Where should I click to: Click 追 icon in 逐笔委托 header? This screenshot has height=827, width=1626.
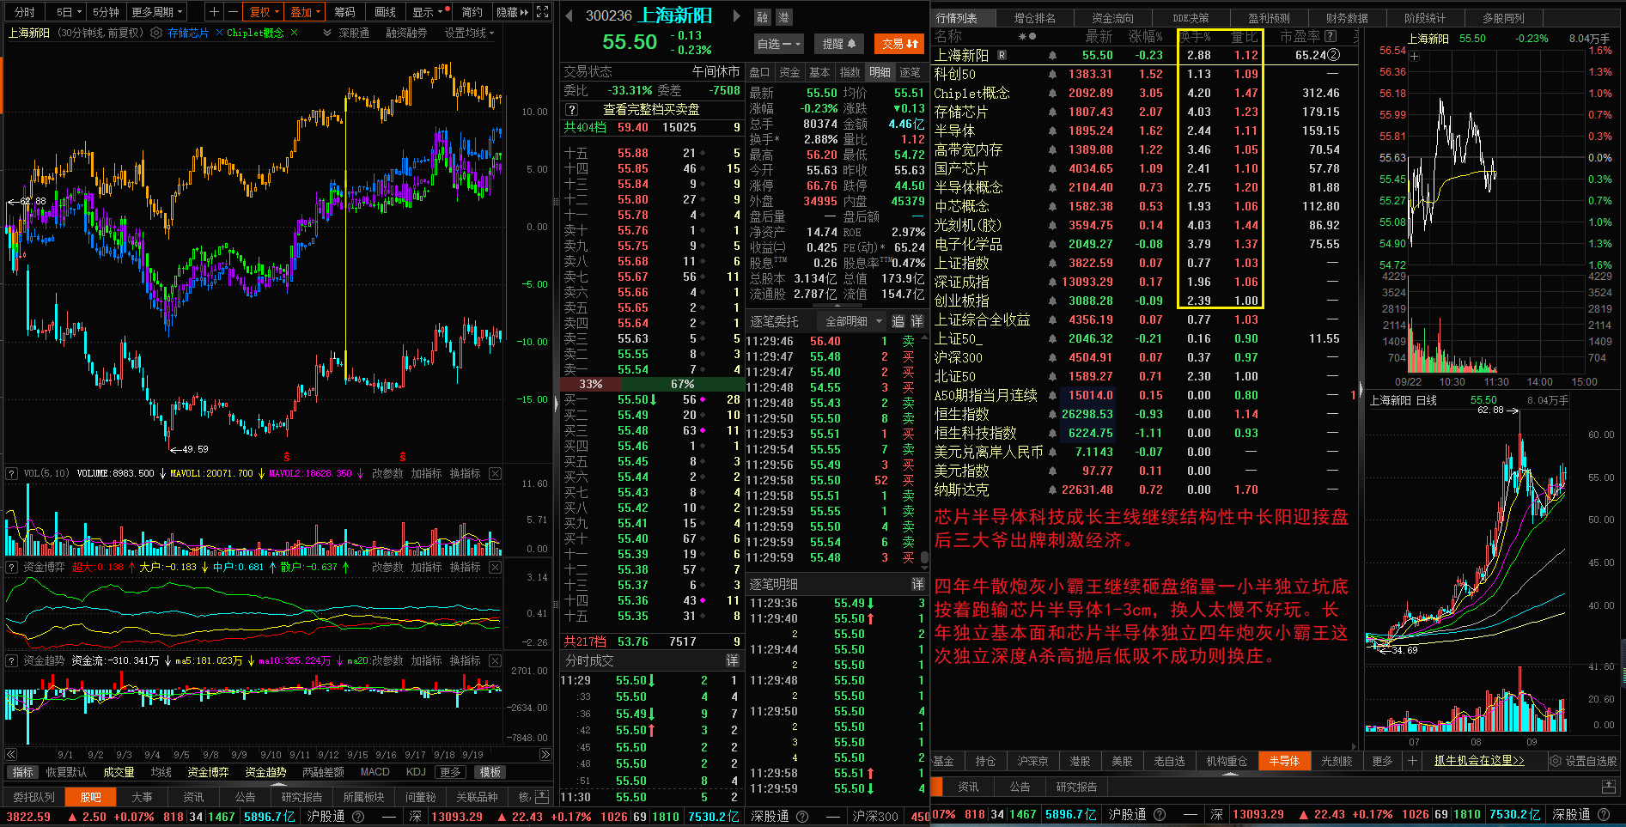pos(898,321)
